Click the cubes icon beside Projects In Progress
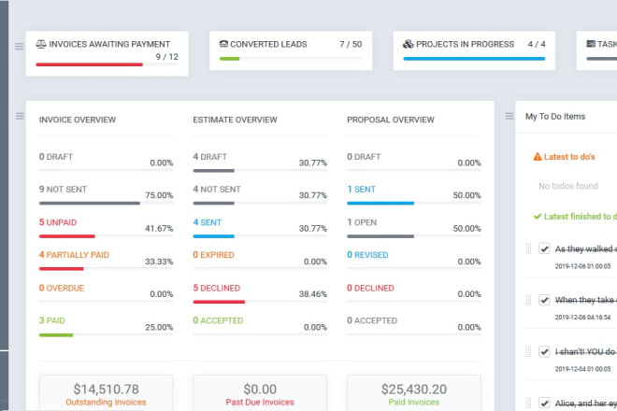Image resolution: width=617 pixels, height=411 pixels. (408, 44)
